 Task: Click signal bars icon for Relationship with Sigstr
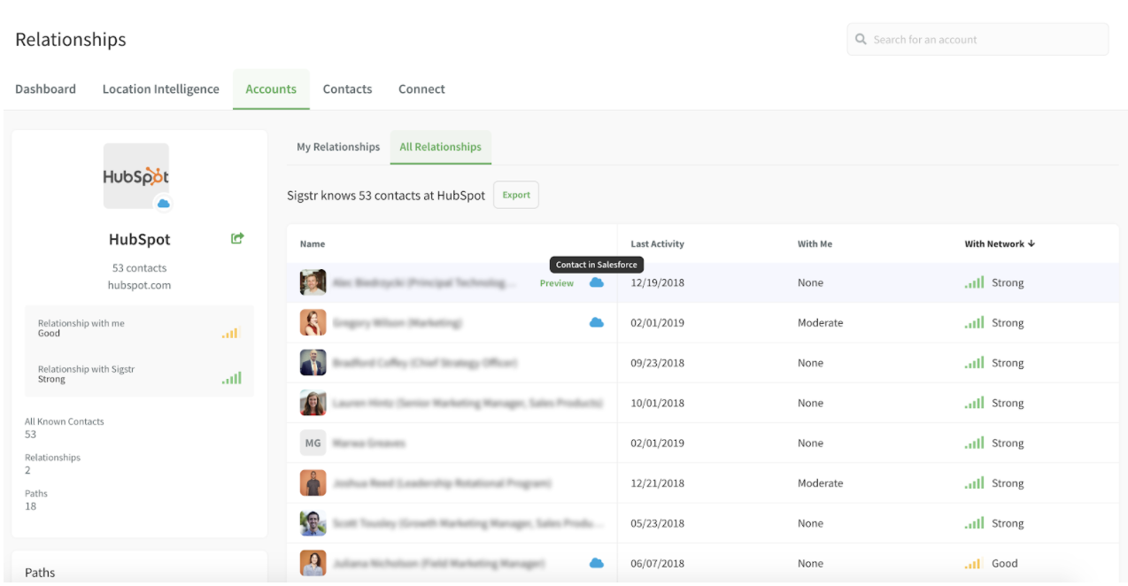click(x=231, y=378)
